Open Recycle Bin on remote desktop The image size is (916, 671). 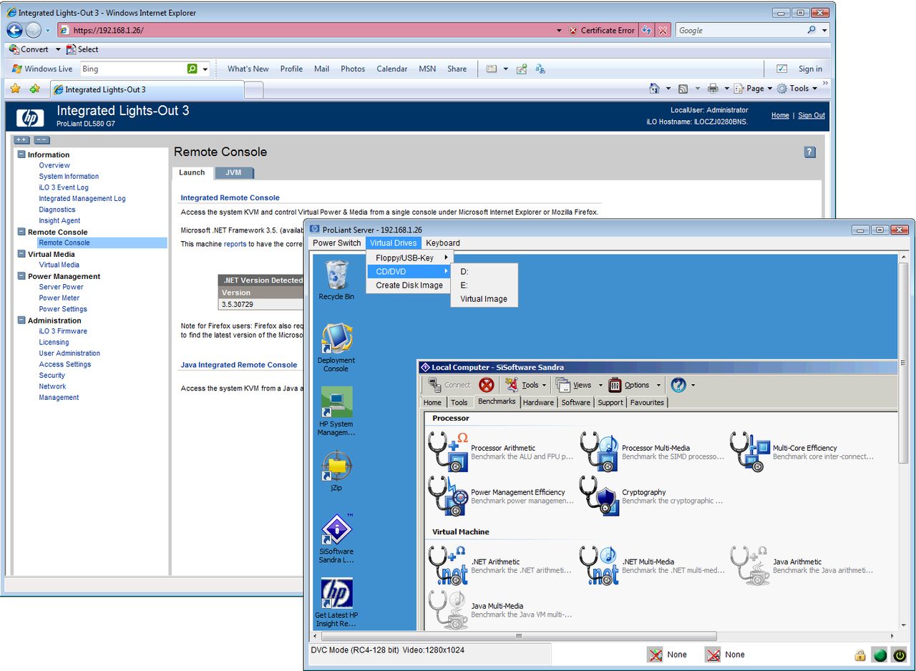[336, 280]
